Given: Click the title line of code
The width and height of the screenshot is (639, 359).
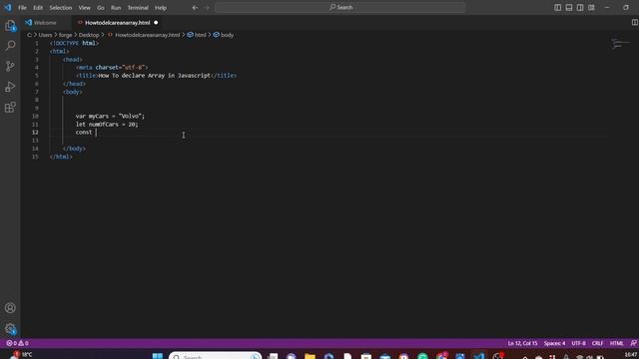Looking at the screenshot, I should point(156,76).
